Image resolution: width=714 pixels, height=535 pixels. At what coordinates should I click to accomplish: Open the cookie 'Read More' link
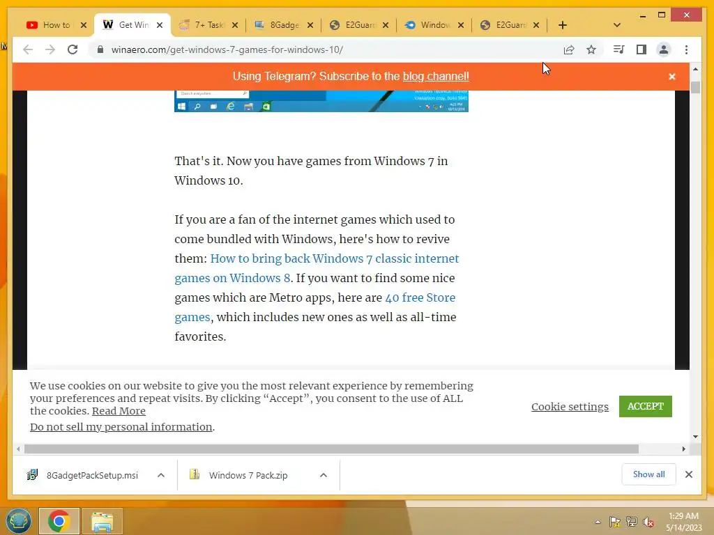tap(119, 411)
